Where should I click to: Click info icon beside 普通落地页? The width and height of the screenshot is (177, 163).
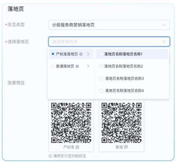click(77, 66)
